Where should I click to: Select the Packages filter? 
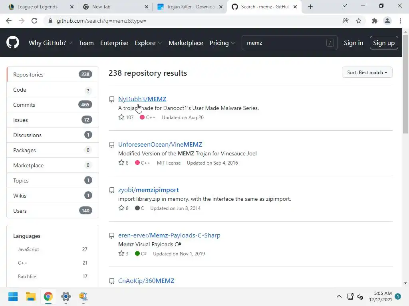point(53,150)
